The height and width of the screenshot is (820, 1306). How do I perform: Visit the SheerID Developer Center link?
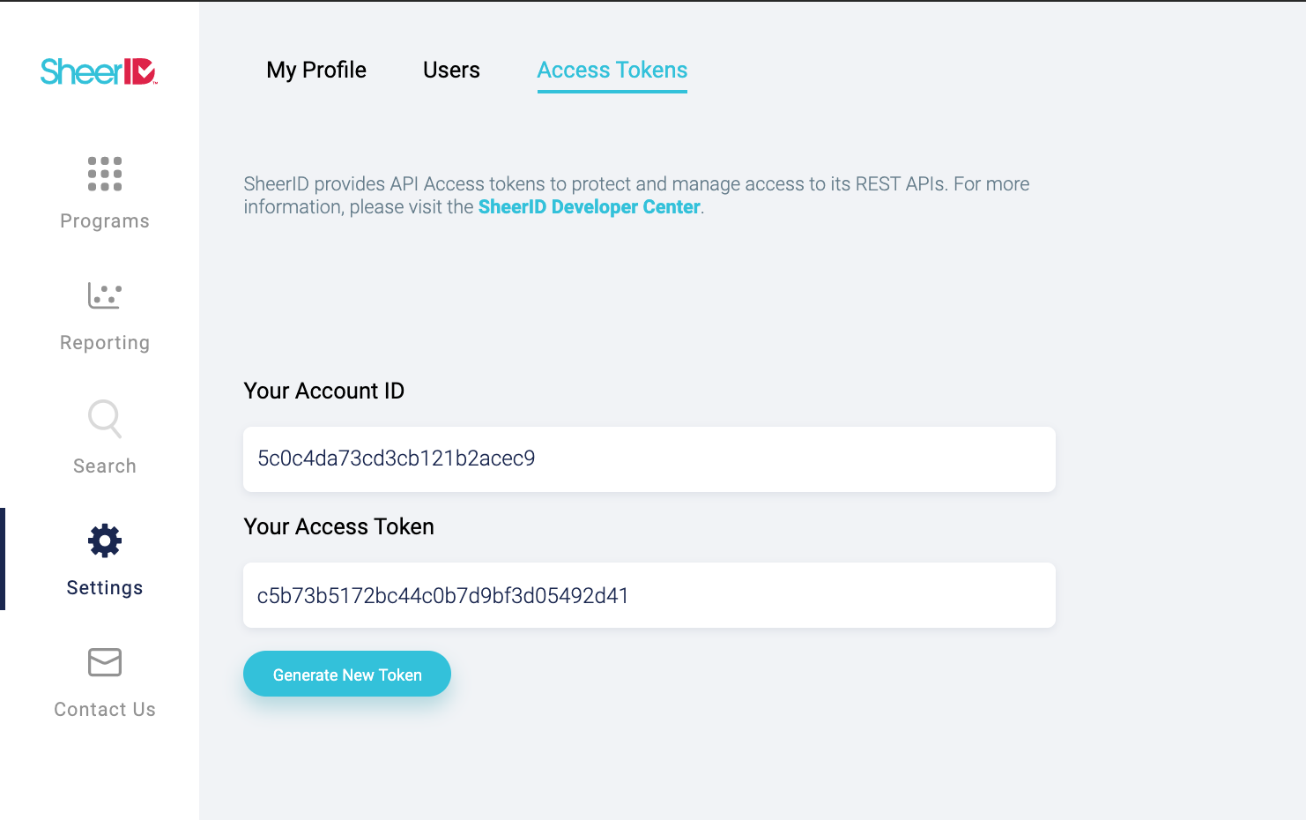tap(590, 207)
